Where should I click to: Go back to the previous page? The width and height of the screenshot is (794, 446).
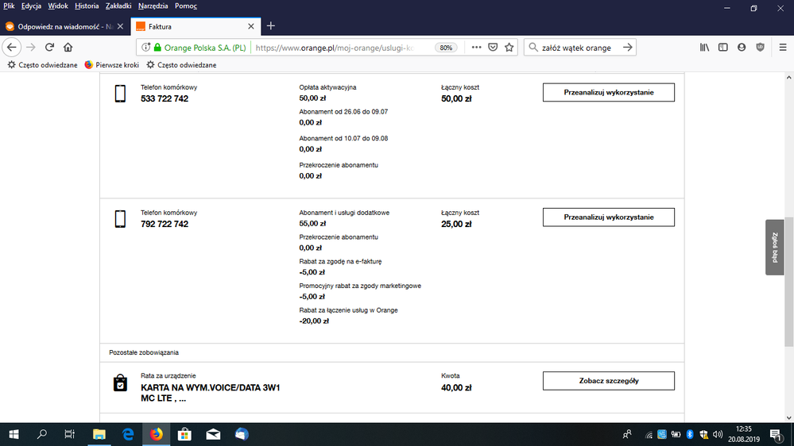12,48
